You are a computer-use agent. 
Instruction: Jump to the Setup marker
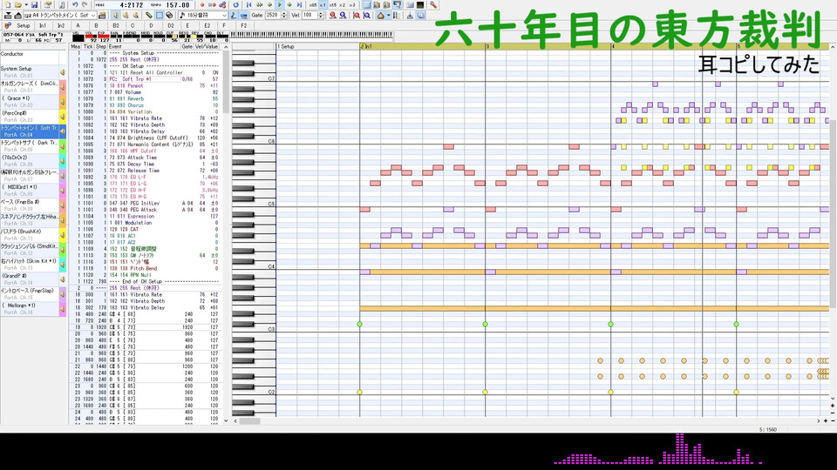point(23,25)
